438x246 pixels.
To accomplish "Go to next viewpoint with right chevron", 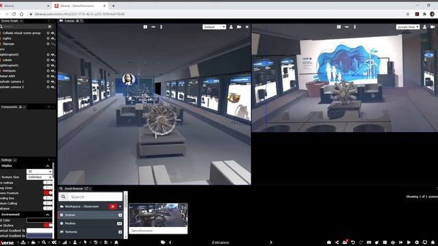I will 271,243.
